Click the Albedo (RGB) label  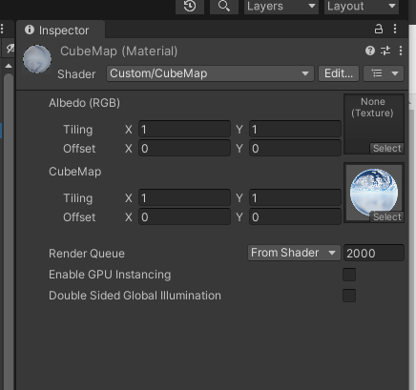(84, 103)
